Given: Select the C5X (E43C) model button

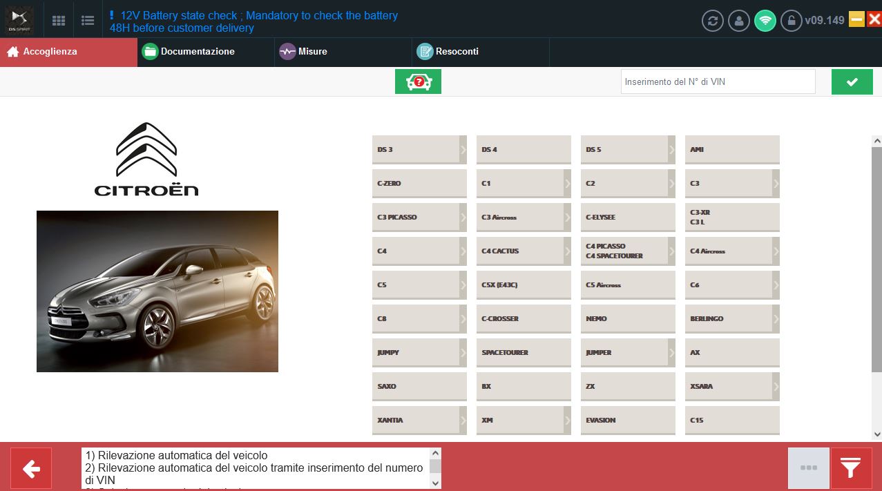Looking at the screenshot, I should [524, 285].
